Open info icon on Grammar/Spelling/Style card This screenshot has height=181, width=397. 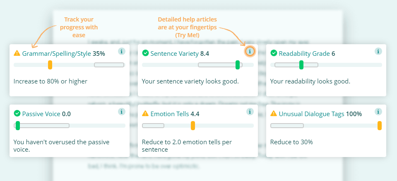[122, 51]
